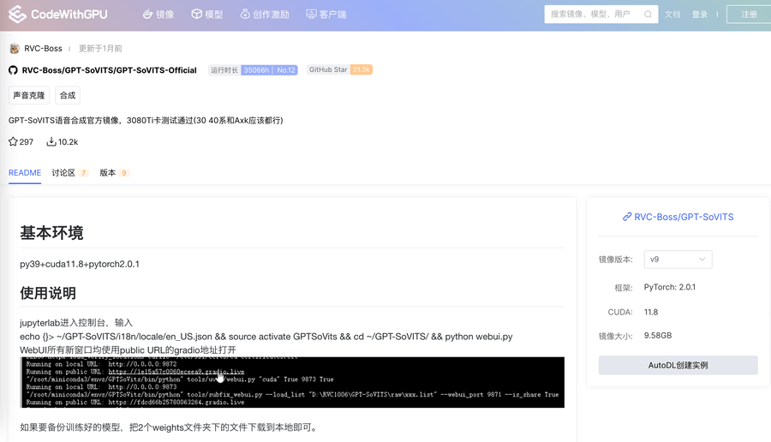This screenshot has width=771, height=442.
Task: Click the RVC-Boss user avatar
Action: click(15, 48)
